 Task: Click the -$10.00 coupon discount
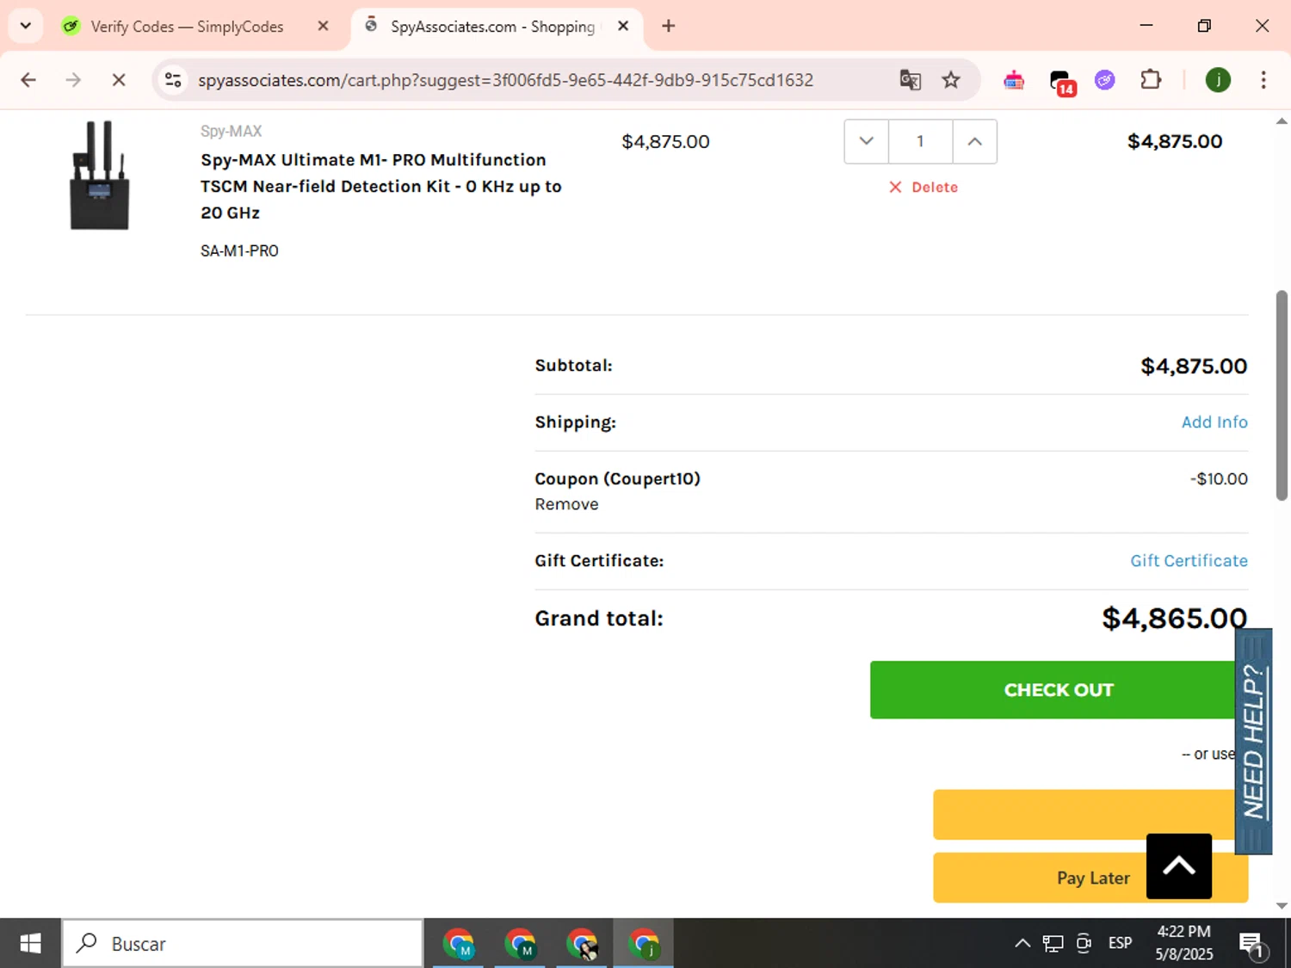(1219, 478)
